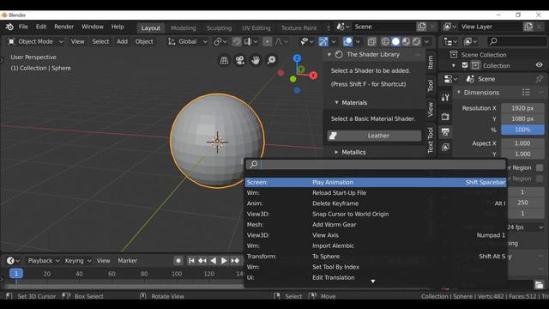This screenshot has height=309, width=549.
Task: Toggle Render Region checkbox
Action: 540,168
